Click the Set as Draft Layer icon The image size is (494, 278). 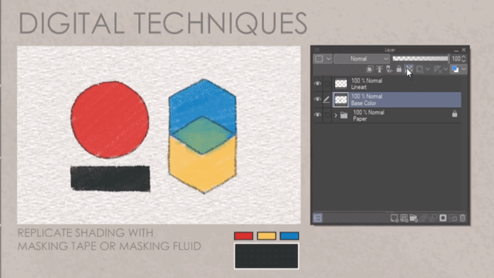point(389,69)
